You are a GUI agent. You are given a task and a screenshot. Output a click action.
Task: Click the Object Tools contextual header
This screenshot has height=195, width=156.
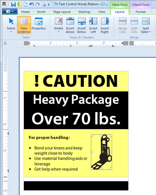(x=141, y=5)
